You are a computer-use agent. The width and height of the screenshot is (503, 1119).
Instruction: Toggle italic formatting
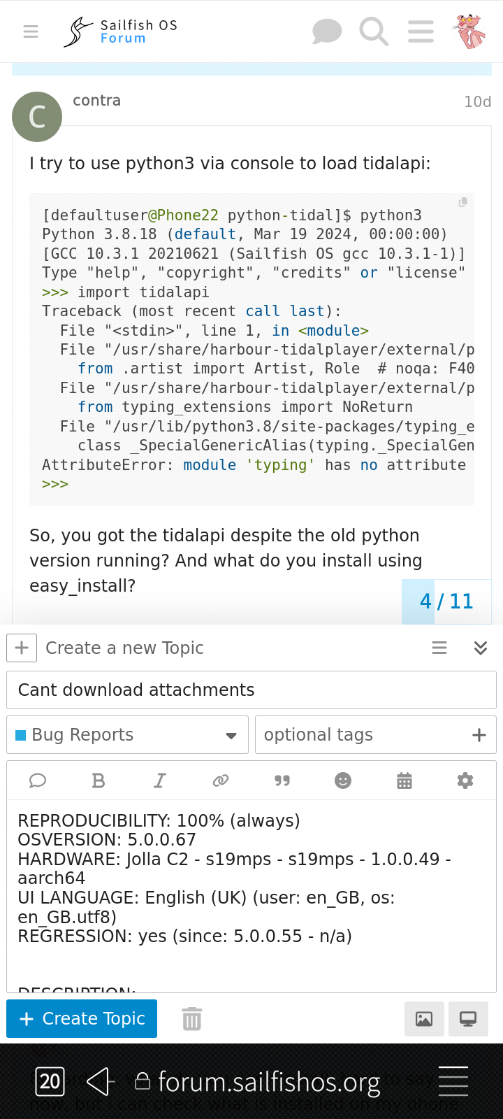pyautogui.click(x=160, y=781)
